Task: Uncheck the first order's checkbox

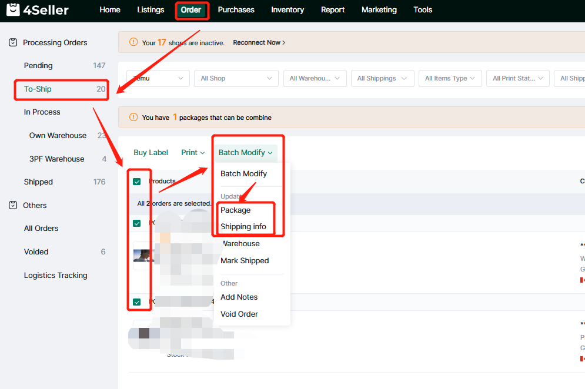Action: pos(137,223)
